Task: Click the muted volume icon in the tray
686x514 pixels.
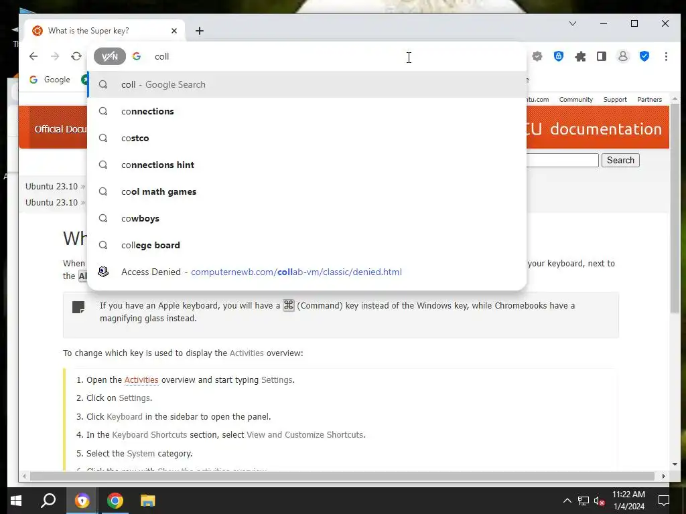Action: pyautogui.click(x=599, y=501)
